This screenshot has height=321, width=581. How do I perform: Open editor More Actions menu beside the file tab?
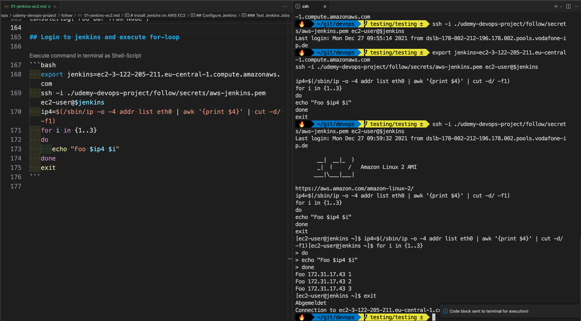click(285, 6)
